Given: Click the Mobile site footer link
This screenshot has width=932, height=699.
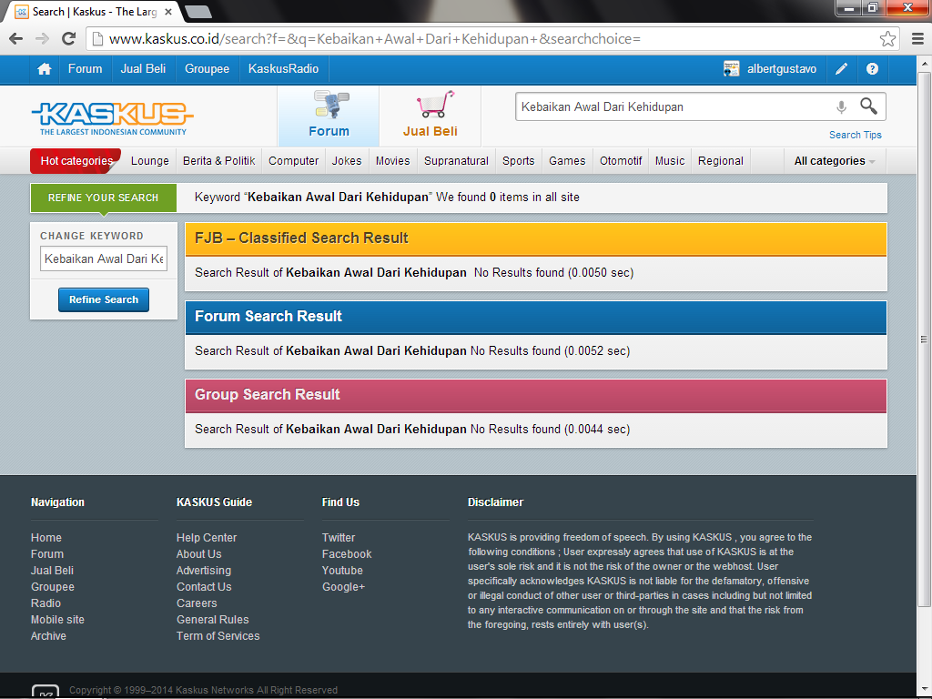Looking at the screenshot, I should [57, 619].
